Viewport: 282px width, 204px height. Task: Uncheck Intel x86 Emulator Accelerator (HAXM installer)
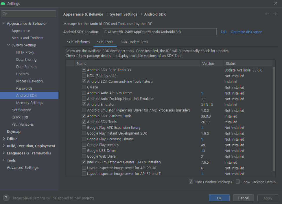click(84, 162)
